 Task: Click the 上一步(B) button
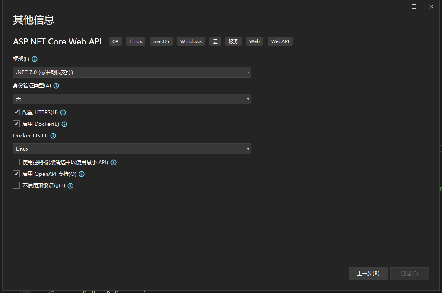368,274
